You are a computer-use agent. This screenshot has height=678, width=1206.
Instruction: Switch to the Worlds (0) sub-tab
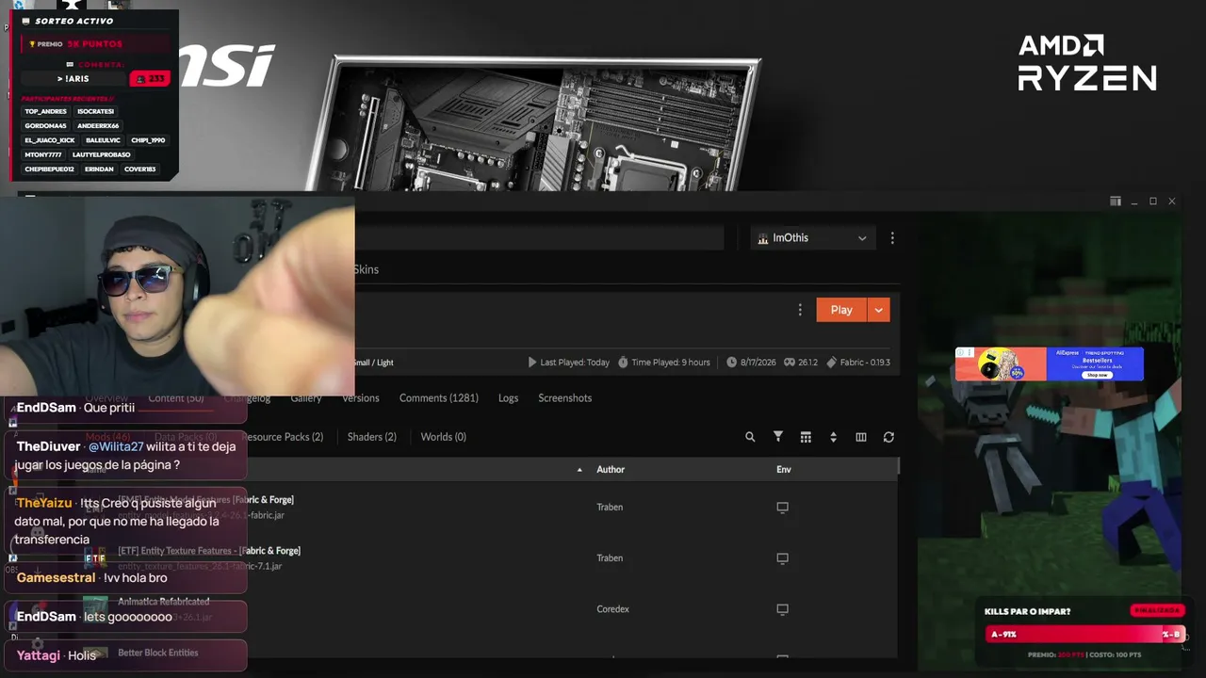pyautogui.click(x=444, y=437)
